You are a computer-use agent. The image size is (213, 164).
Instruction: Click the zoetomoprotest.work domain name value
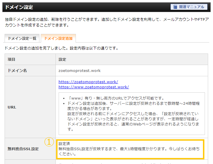tap(79, 71)
